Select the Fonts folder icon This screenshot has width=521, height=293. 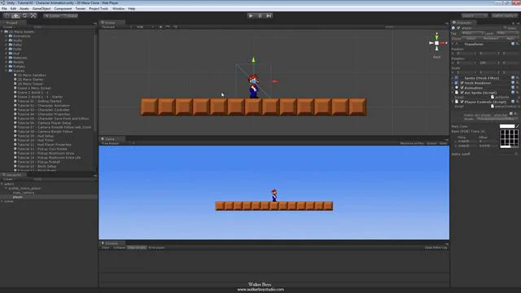(11, 49)
